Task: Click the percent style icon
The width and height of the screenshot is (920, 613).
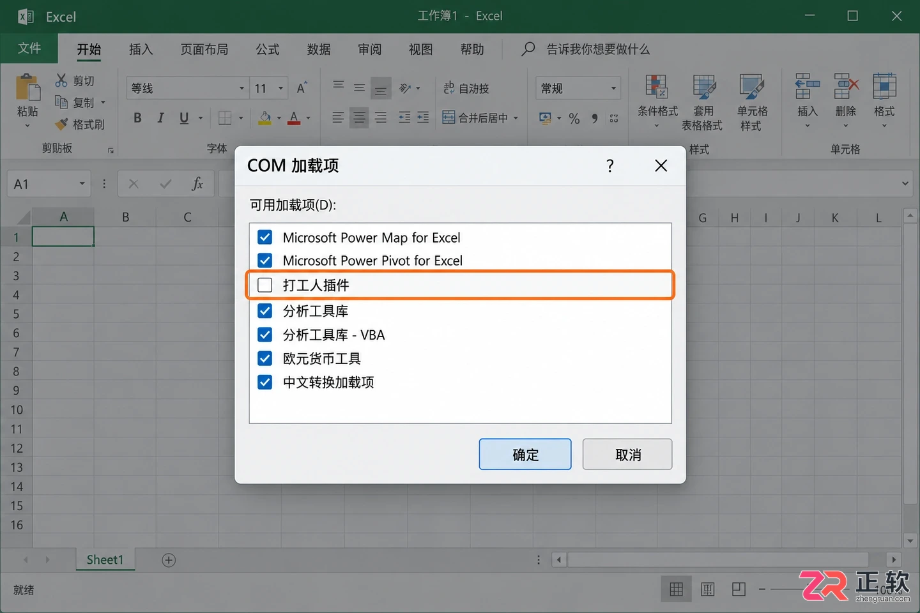Action: click(x=574, y=119)
